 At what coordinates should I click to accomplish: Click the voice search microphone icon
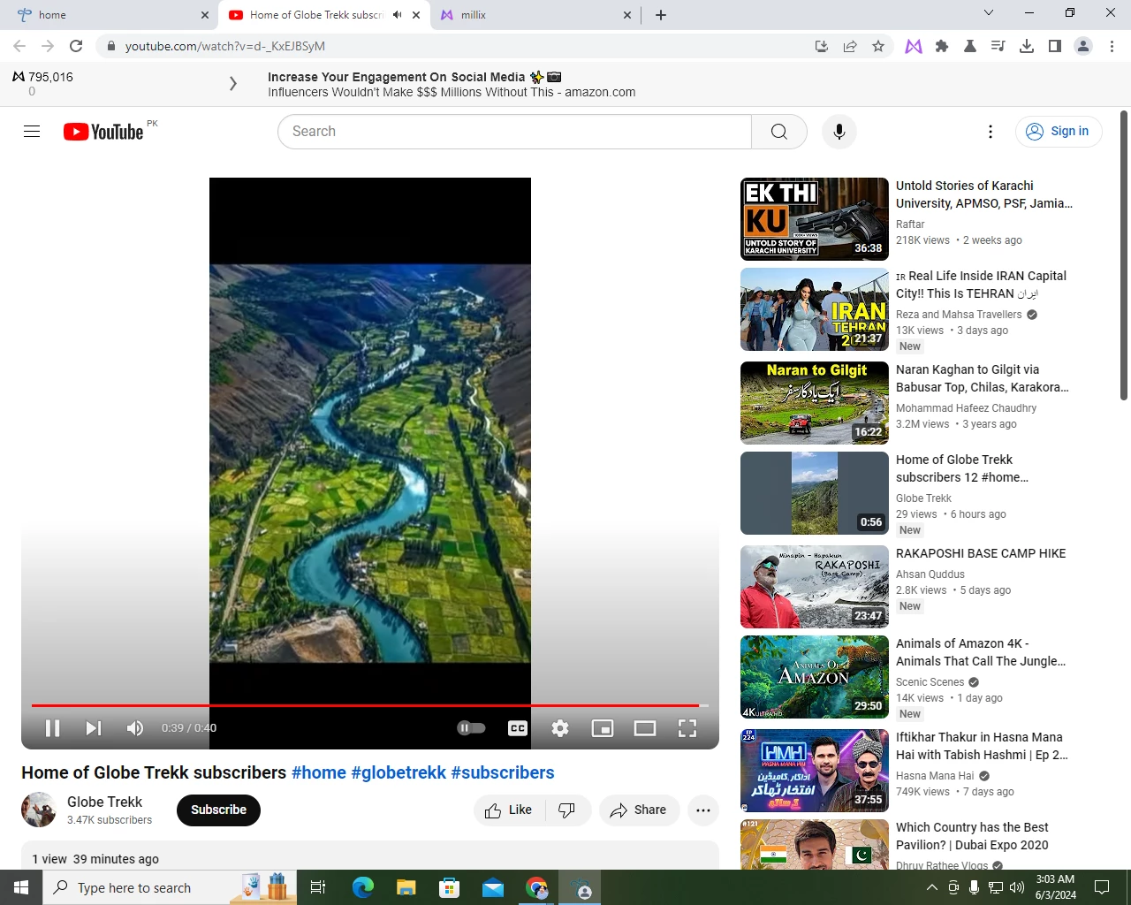pos(839,132)
